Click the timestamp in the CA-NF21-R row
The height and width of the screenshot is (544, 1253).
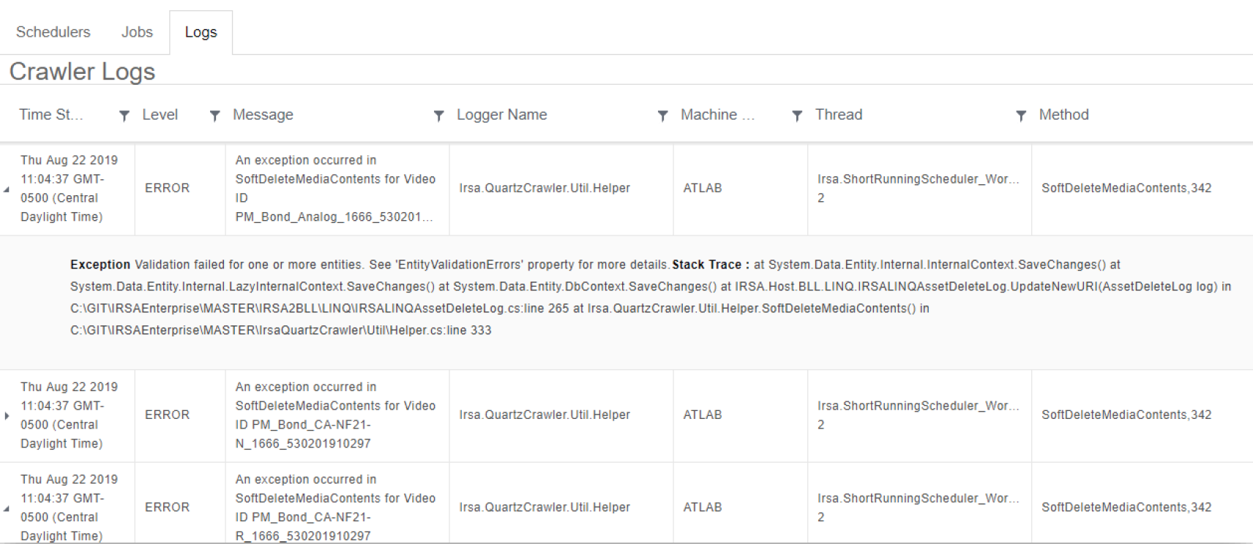pos(69,507)
